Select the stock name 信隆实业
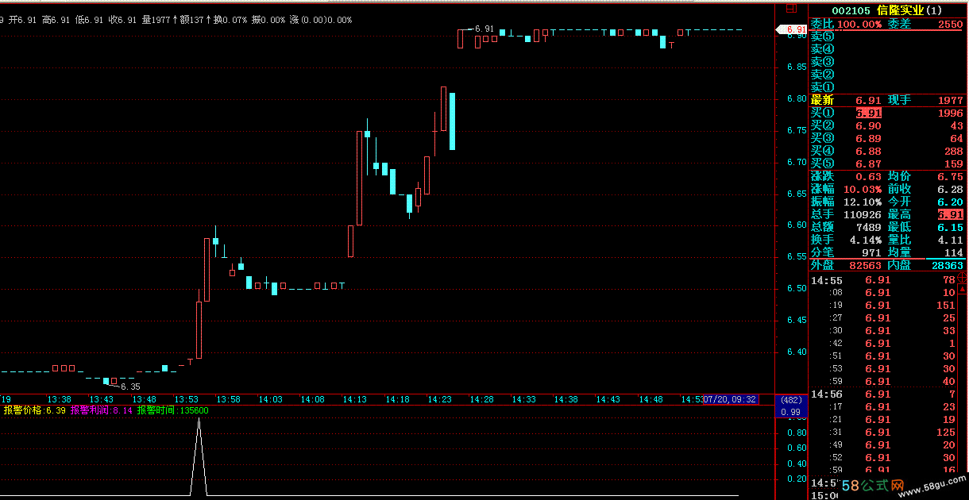This screenshot has width=969, height=500. click(901, 10)
